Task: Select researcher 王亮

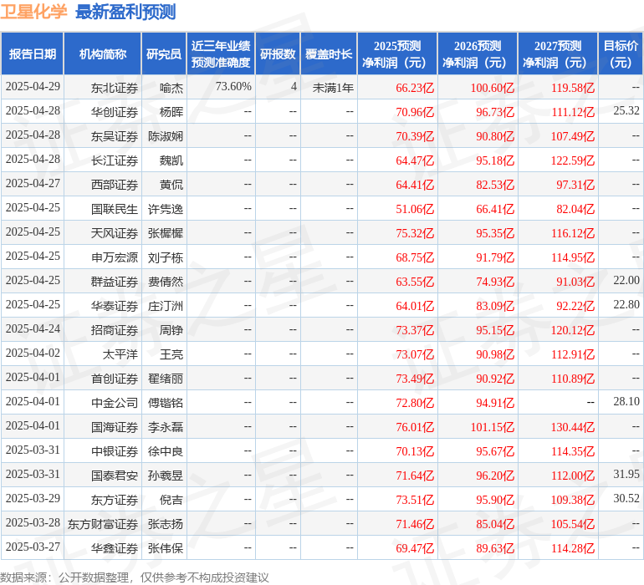Action: click(171, 354)
